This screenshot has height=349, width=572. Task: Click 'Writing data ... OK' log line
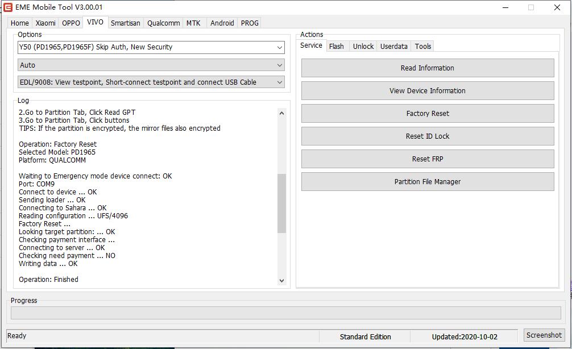click(48, 264)
